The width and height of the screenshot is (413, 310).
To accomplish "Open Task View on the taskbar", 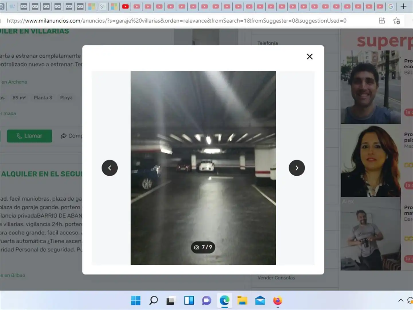I will [171, 301].
